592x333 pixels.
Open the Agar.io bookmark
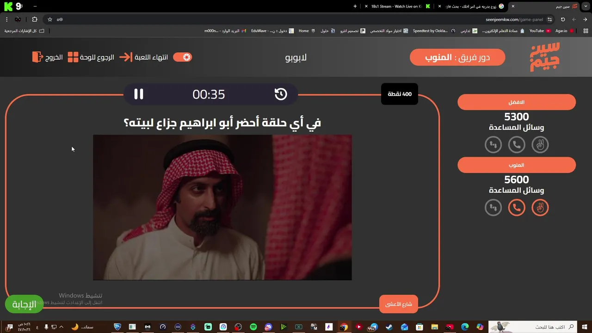point(564,31)
